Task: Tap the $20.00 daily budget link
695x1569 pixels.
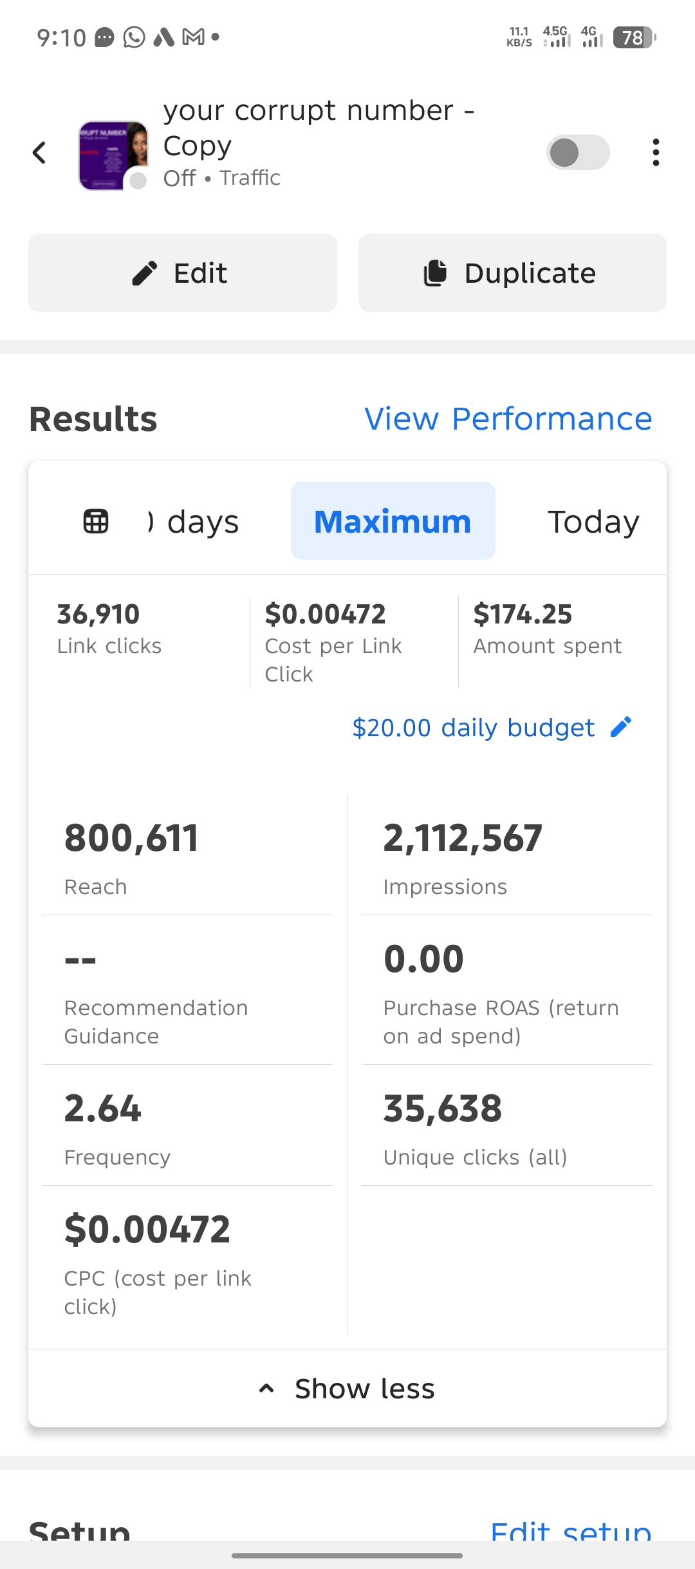Action: coord(473,728)
